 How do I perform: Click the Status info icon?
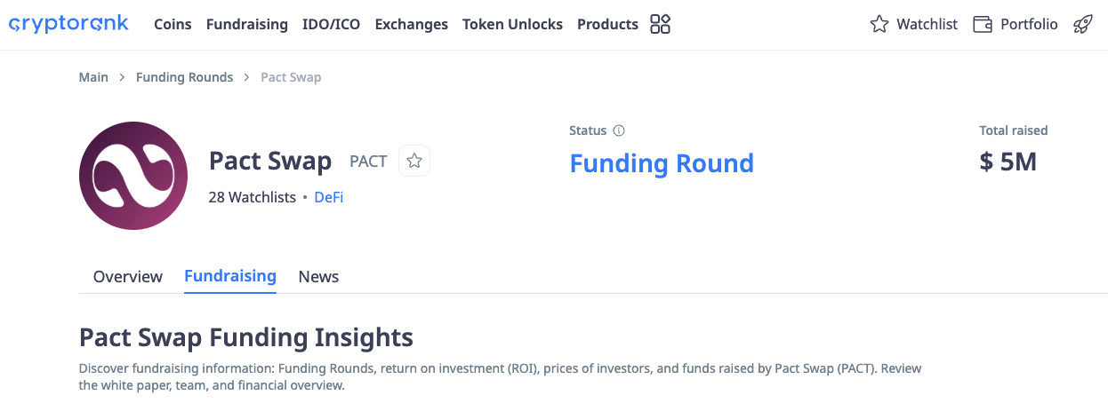619,130
